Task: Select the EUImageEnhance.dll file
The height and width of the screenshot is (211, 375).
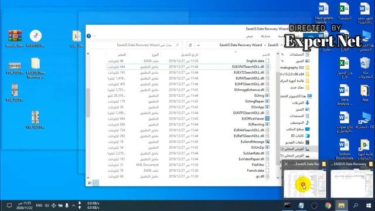Action: (x=249, y=90)
